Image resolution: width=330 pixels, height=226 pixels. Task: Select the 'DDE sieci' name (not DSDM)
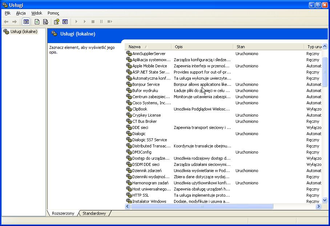pyautogui.click(x=140, y=127)
